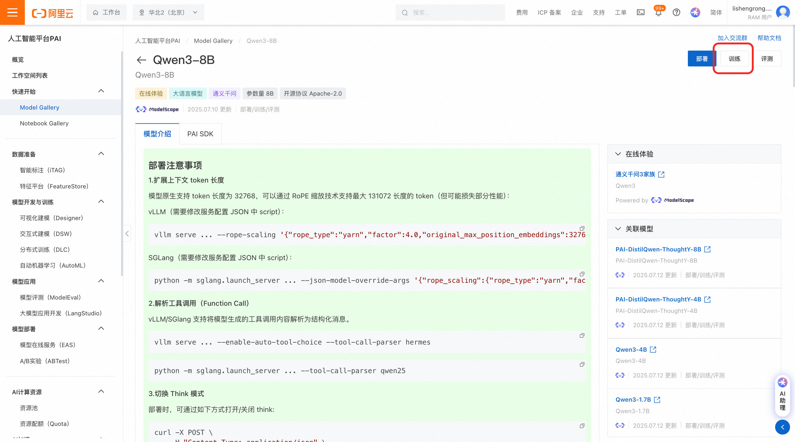Click the search input field

[450, 12]
